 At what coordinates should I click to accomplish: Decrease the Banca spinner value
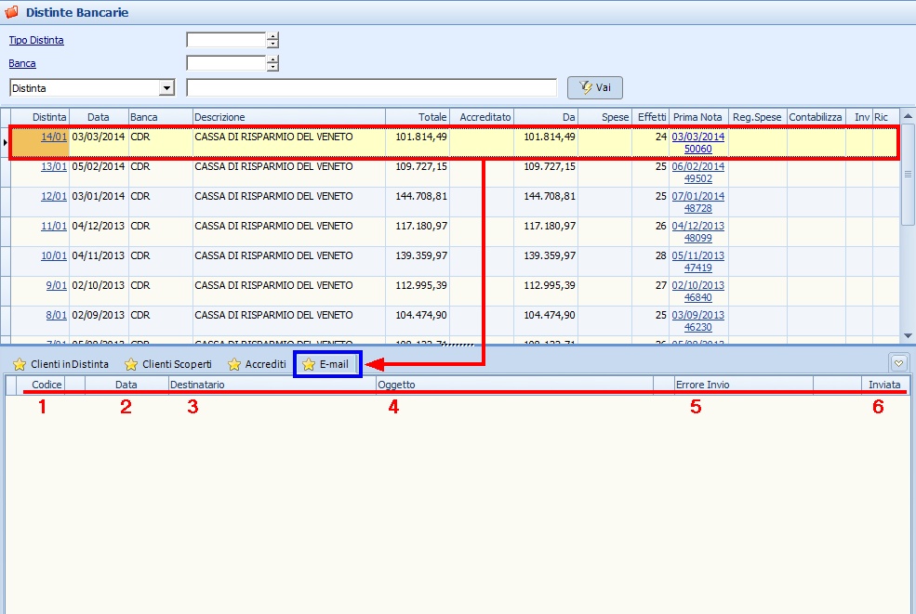(x=272, y=68)
